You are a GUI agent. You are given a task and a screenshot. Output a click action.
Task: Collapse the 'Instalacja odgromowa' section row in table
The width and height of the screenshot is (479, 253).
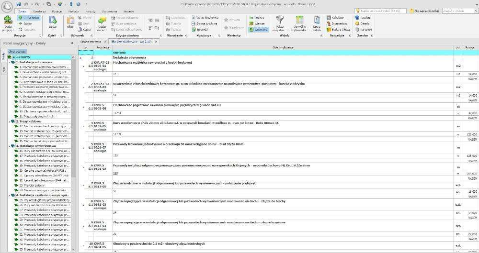pyautogui.click(x=80, y=58)
